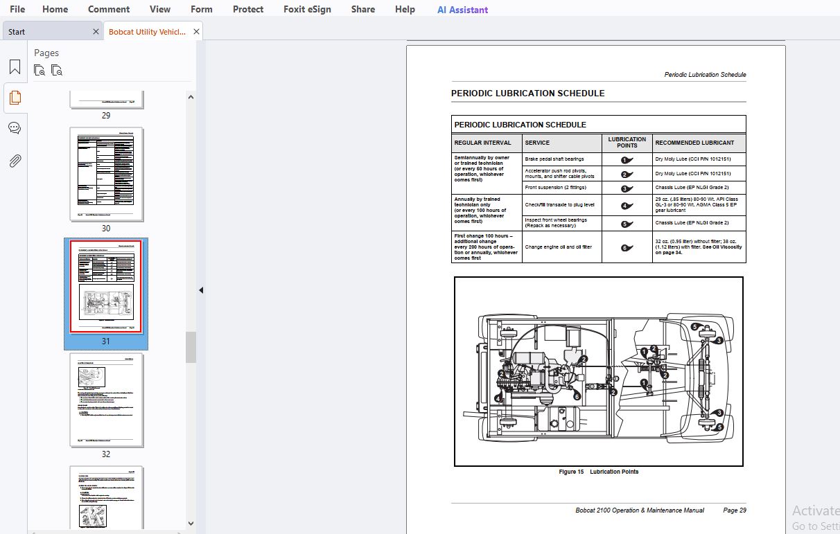Select page 31 thumbnail

pos(106,287)
